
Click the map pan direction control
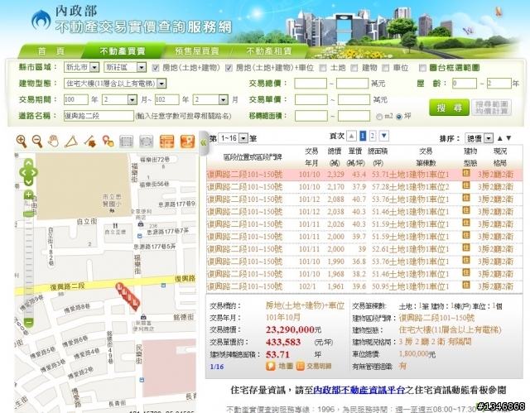click(x=28, y=172)
